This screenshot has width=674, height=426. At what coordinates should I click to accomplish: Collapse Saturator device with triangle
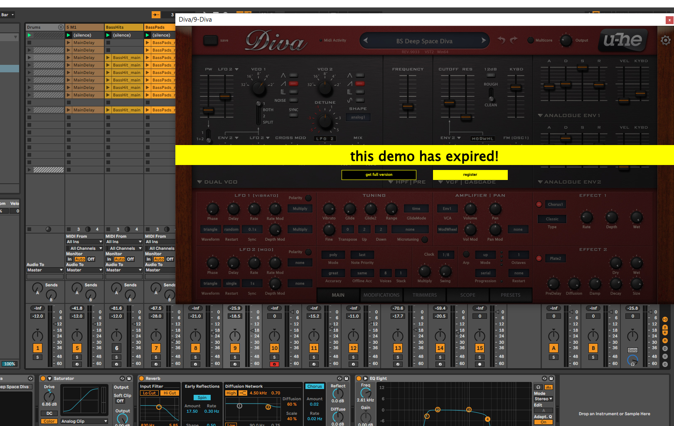[x=49, y=379]
